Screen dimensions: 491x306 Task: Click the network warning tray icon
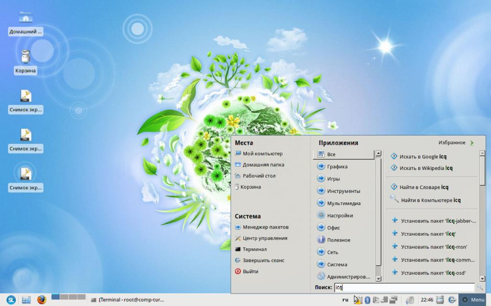[x=358, y=300]
